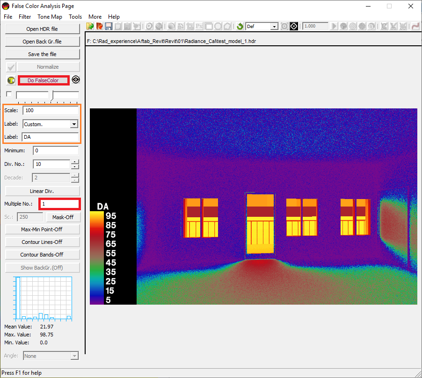This screenshot has height=378, width=422.
Task: Click the Minimum input field
Action: (56, 150)
